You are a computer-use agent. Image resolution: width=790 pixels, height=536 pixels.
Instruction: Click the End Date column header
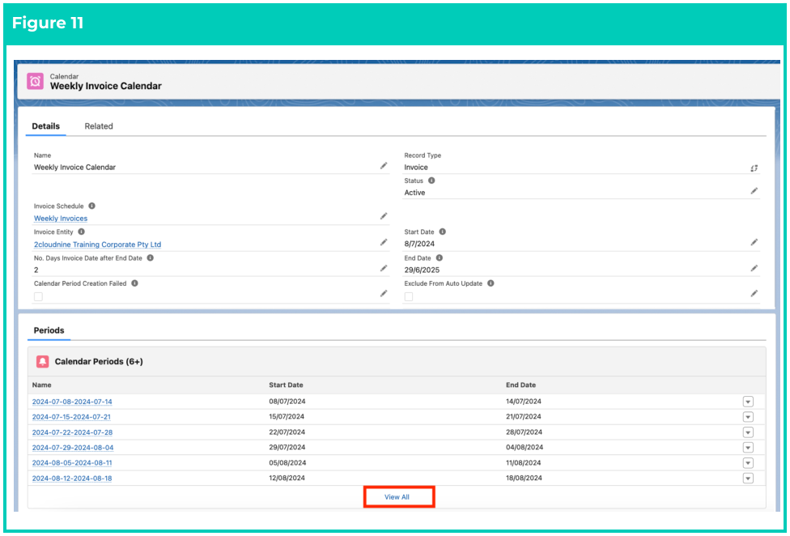coord(521,385)
